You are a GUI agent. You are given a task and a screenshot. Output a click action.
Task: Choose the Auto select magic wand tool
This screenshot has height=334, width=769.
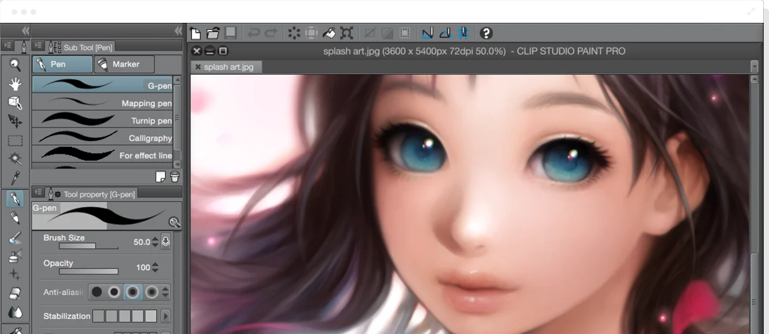tap(15, 159)
